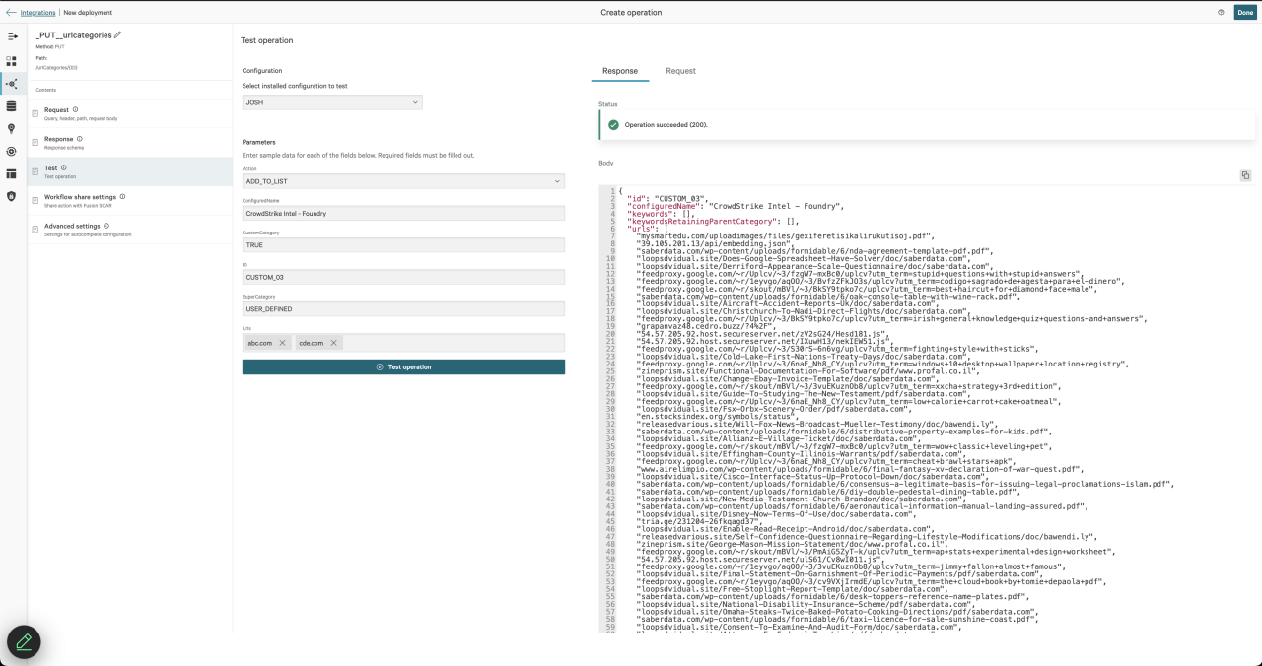Screen dimensions: 1262x666
Task: Switch to the Response result tab
Action: (620, 71)
